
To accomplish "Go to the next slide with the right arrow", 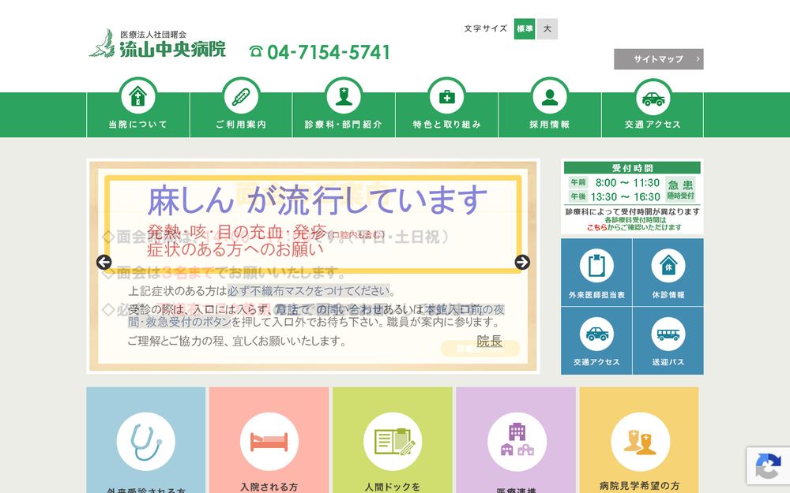I will [x=522, y=262].
